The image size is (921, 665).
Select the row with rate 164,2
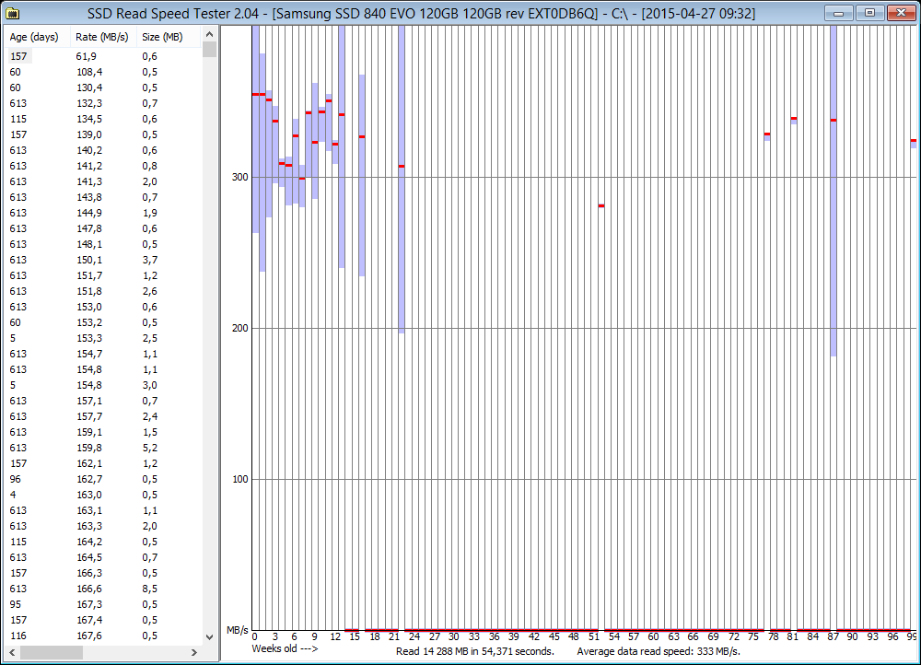pyautogui.click(x=103, y=542)
